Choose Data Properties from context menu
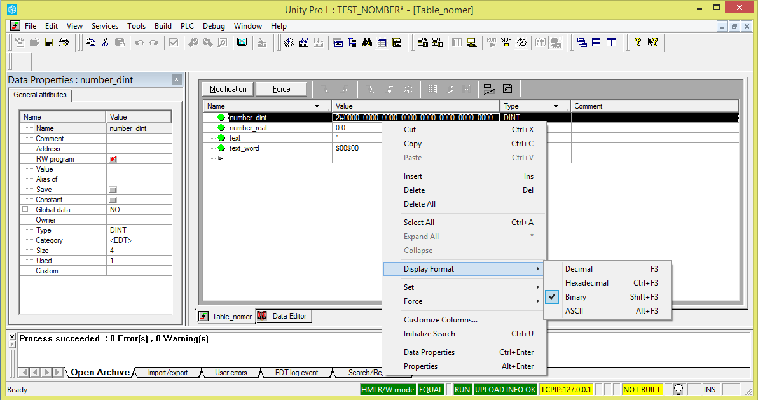Screen dimensions: 758x400 429,352
